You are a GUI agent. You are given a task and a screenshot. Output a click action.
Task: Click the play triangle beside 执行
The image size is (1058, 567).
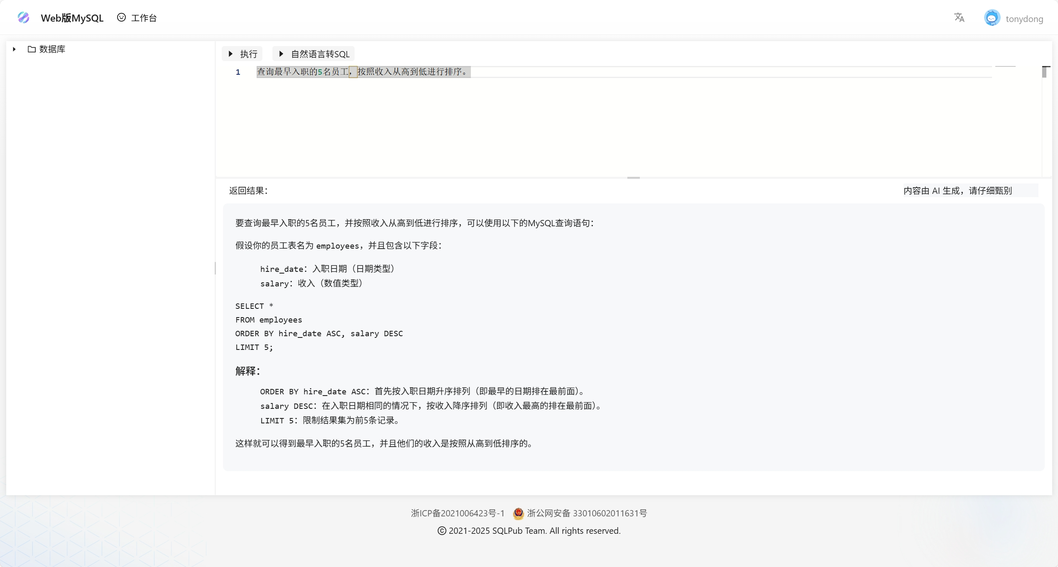click(x=231, y=54)
